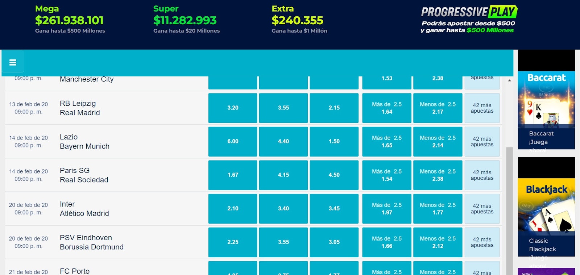Choose Paris SG win at 1.67
This screenshot has width=580, height=275.
click(x=233, y=175)
